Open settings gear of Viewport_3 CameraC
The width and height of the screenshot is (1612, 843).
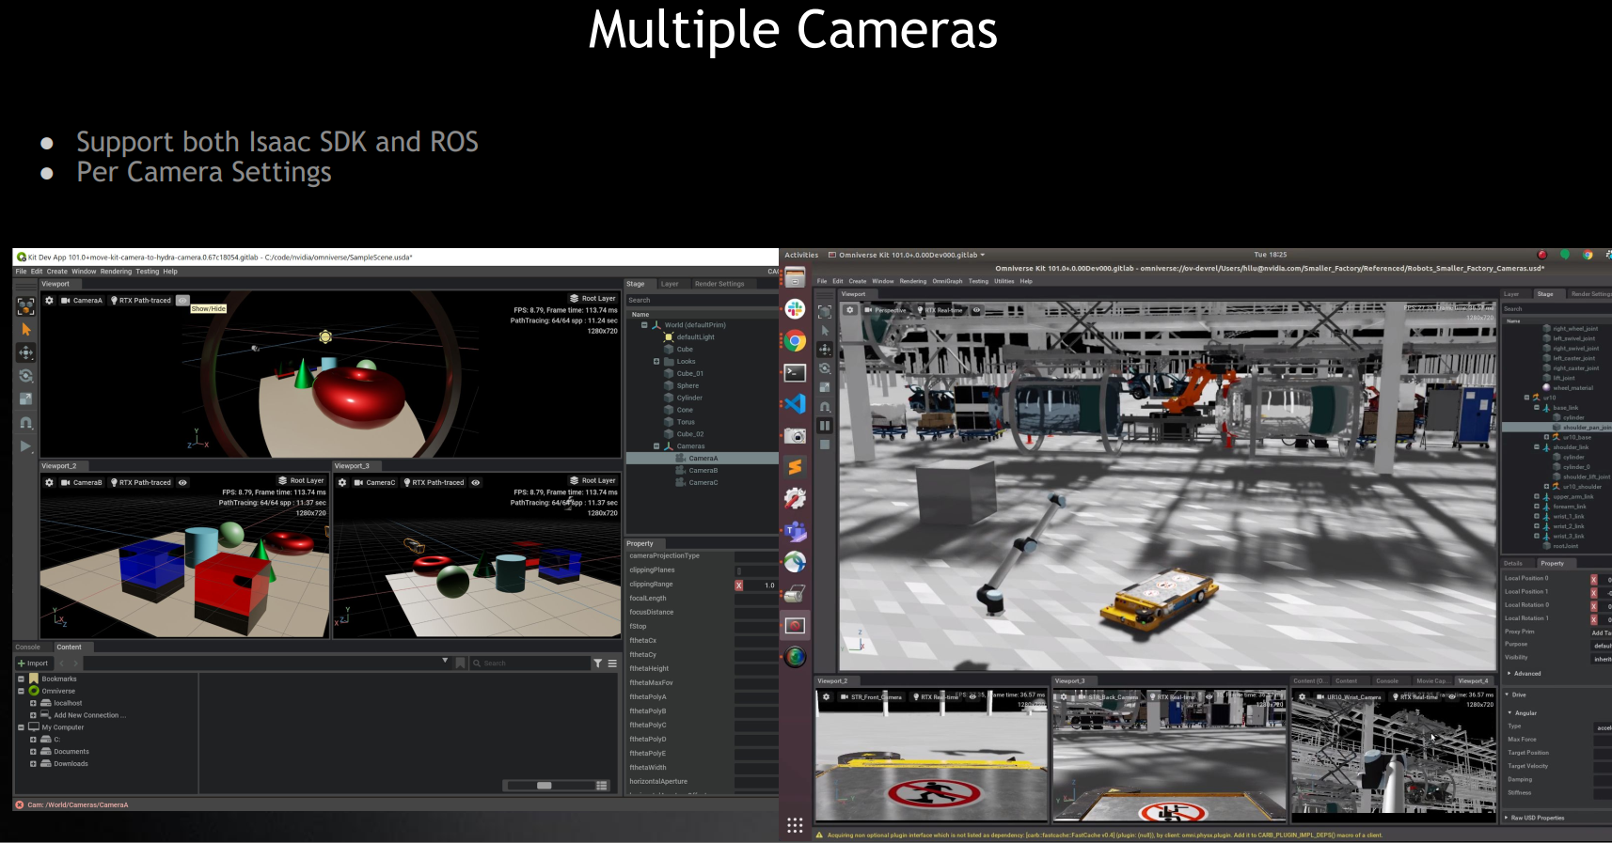[x=342, y=482]
